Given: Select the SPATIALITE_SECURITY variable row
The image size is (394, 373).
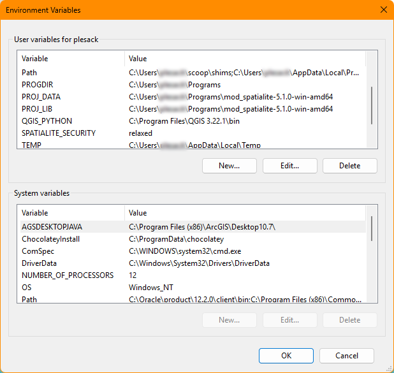Looking at the screenshot, I should 58,133.
